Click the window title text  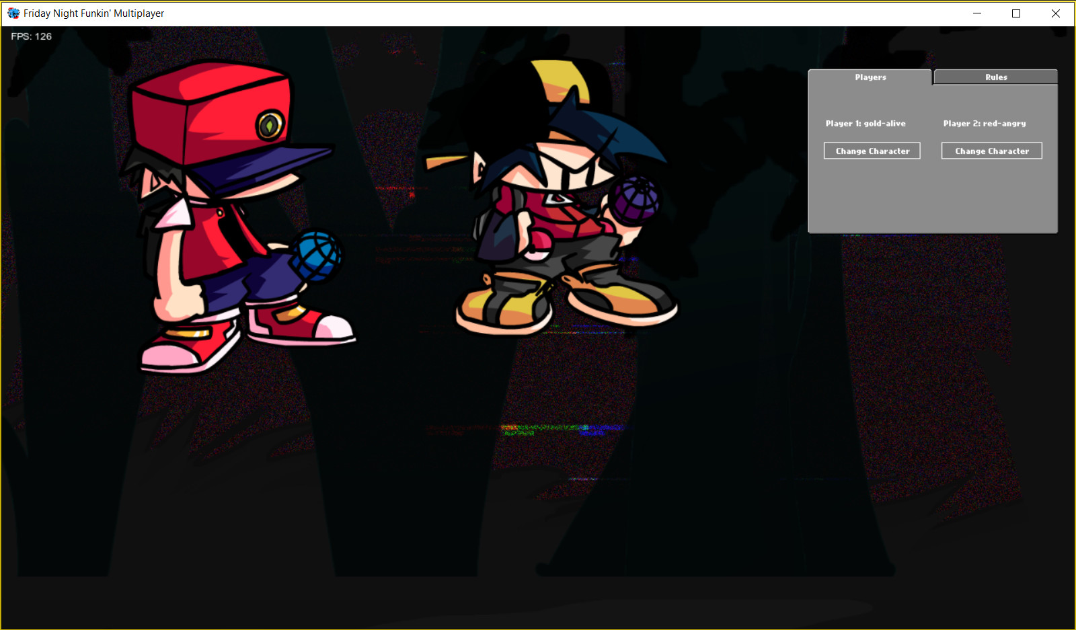pyautogui.click(x=93, y=13)
